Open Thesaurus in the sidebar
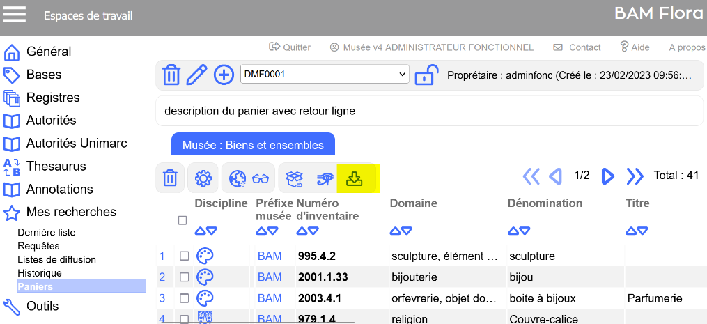The width and height of the screenshot is (707, 324). click(x=56, y=167)
